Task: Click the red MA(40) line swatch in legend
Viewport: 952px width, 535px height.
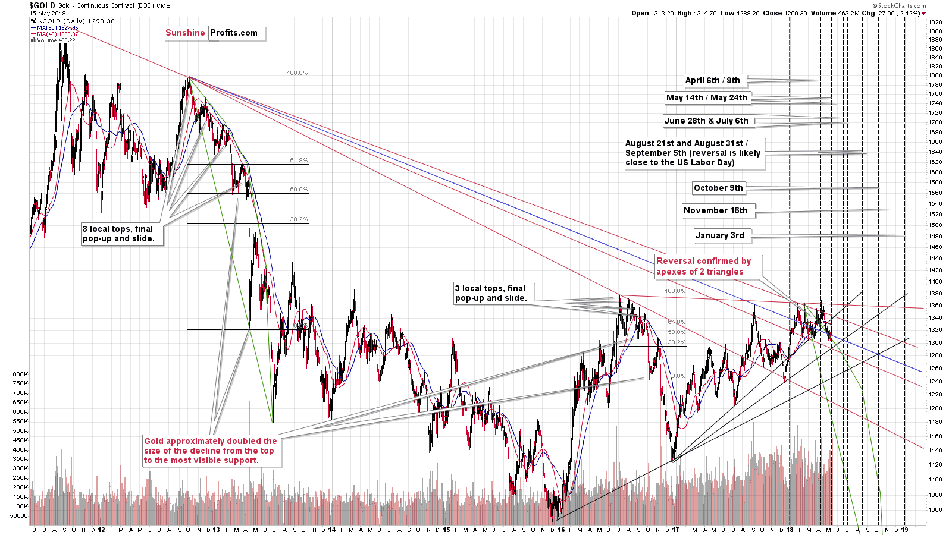Action: point(33,34)
